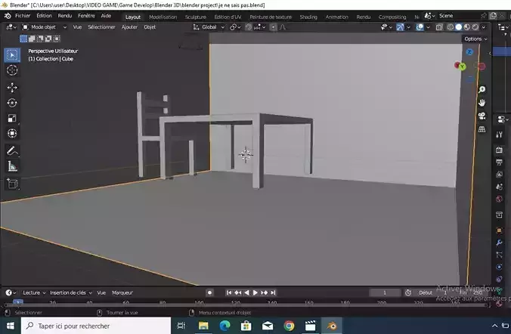The image size is (511, 334).
Task: Open the pivot point dropdown
Action: click(x=235, y=27)
